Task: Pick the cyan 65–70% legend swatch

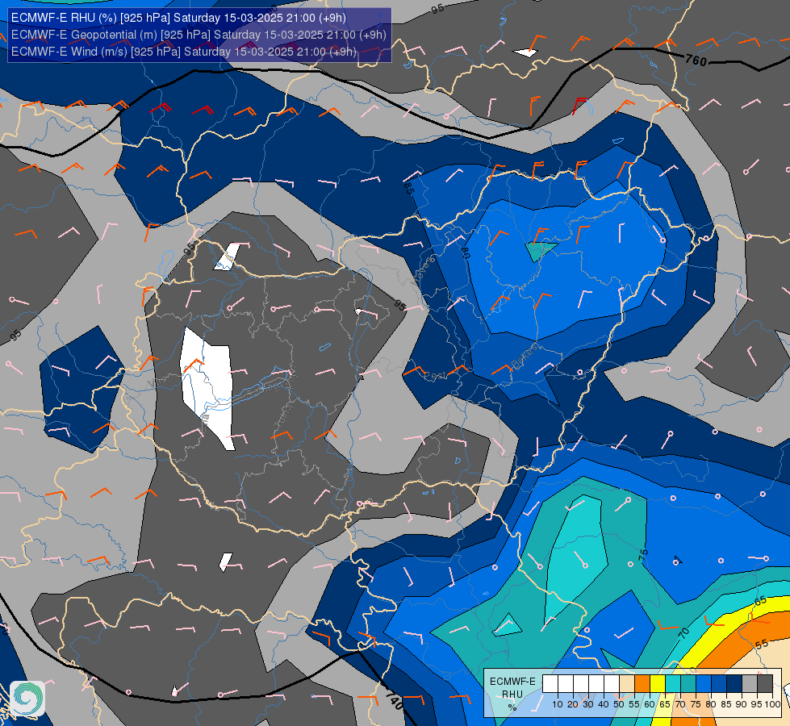Action: coord(673,684)
